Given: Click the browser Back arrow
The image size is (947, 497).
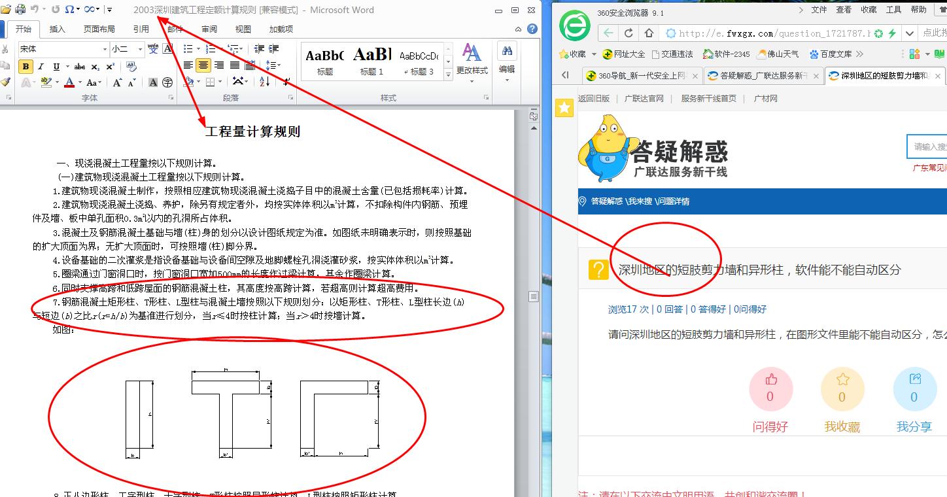Looking at the screenshot, I should point(609,33).
